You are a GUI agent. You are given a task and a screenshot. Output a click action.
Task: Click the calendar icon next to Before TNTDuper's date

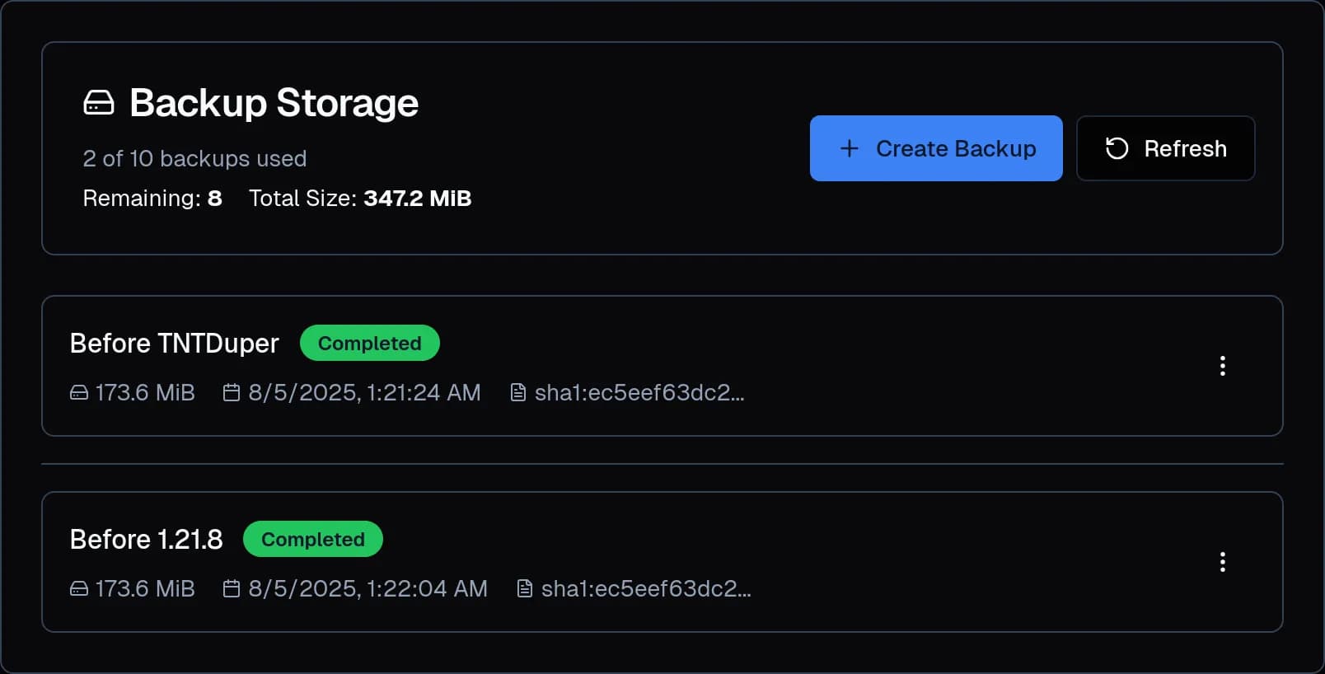click(232, 393)
